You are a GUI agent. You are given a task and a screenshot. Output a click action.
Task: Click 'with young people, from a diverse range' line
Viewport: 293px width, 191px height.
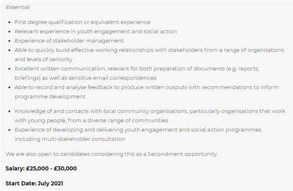click(91, 120)
